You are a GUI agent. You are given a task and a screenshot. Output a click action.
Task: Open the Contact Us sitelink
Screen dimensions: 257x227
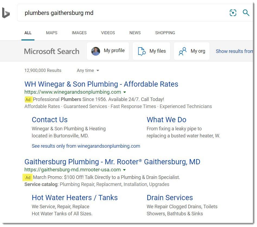tap(50, 120)
